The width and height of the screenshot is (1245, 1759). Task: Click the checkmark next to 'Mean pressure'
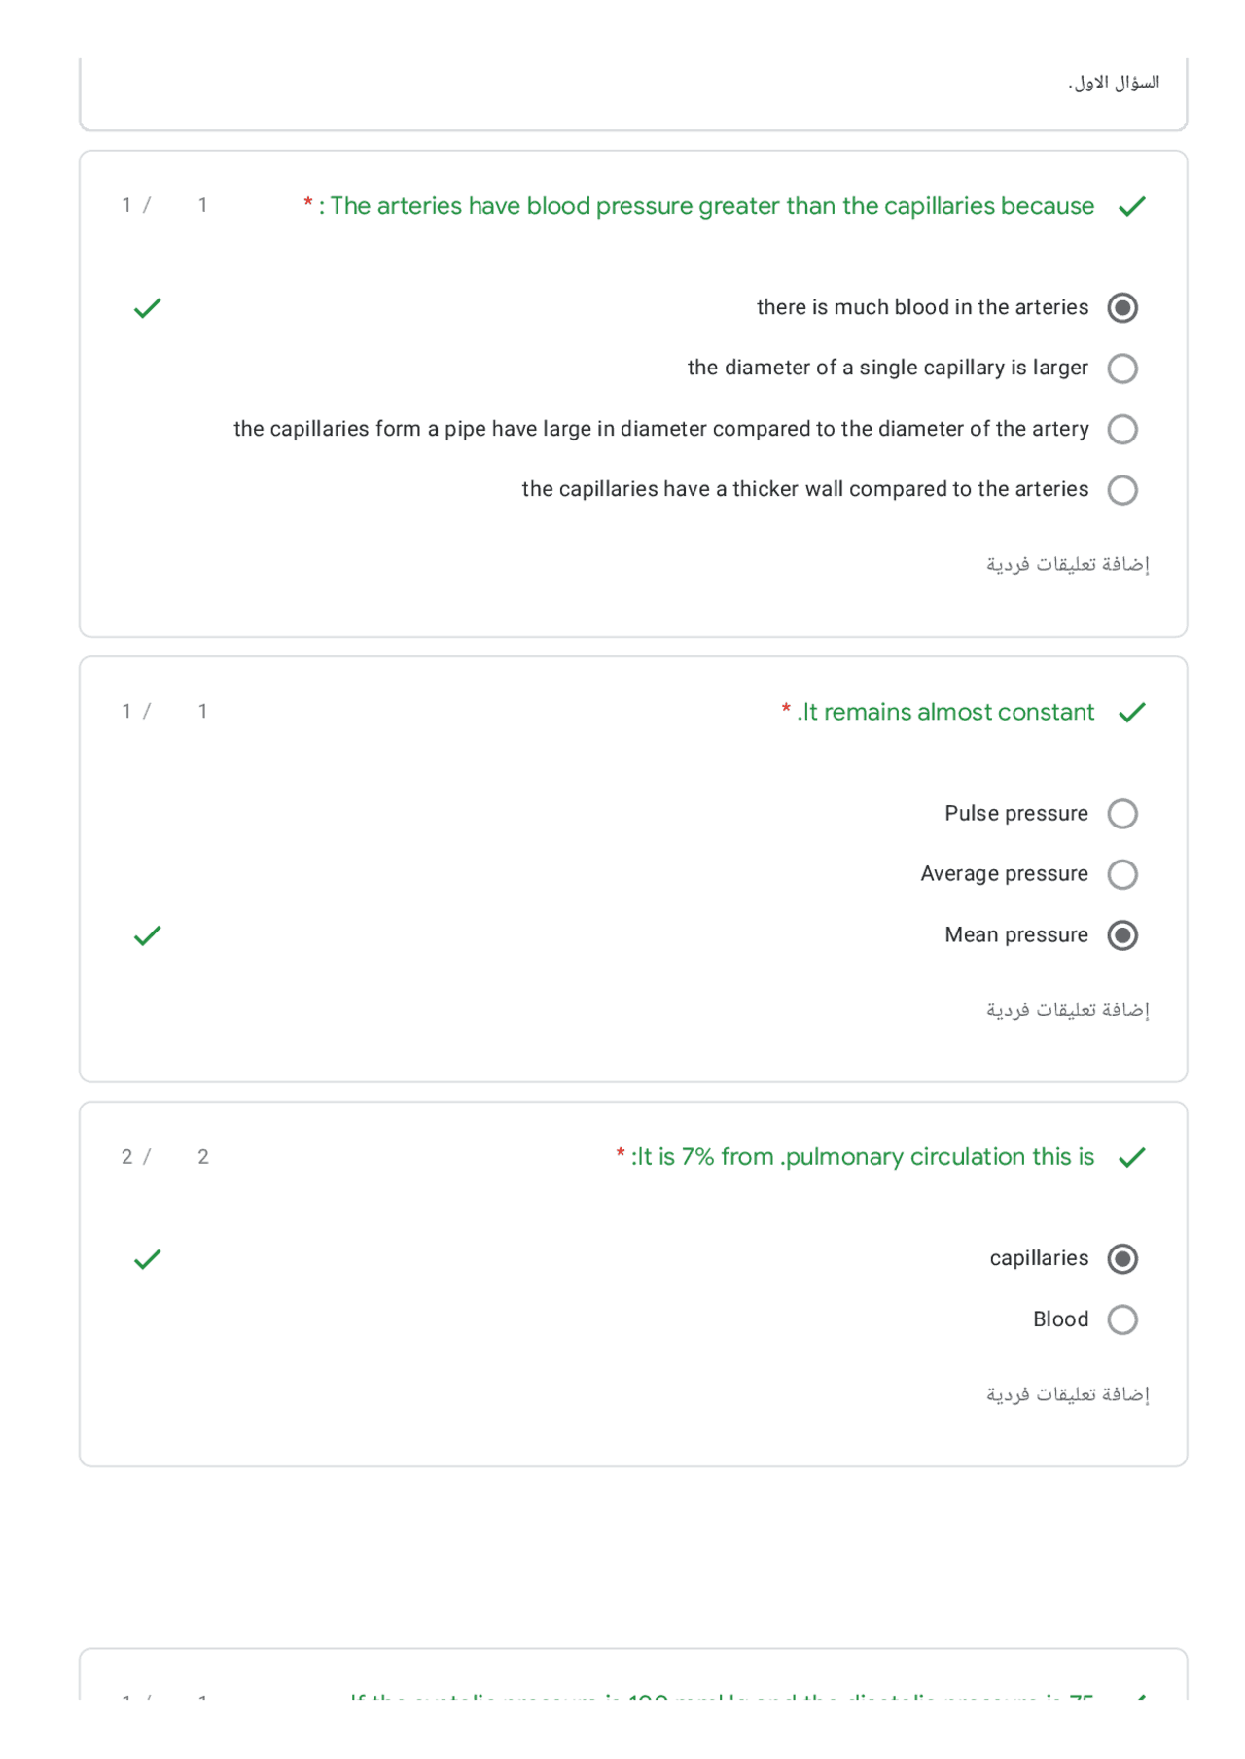pos(146,935)
